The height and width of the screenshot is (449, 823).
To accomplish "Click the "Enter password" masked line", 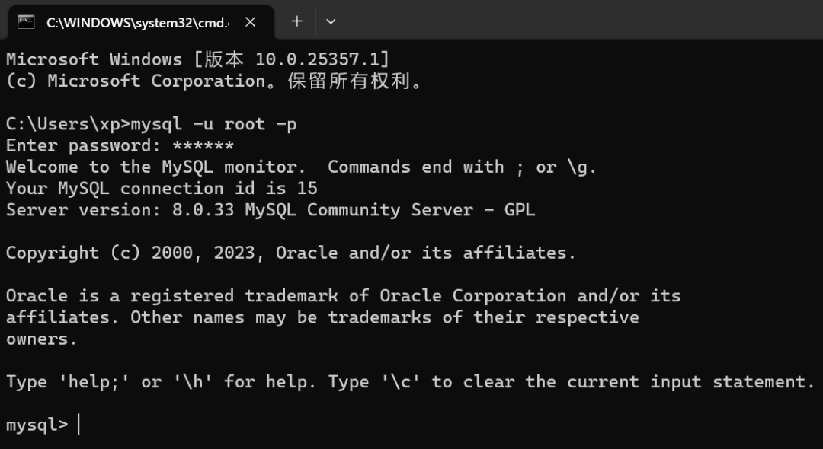I will point(120,145).
